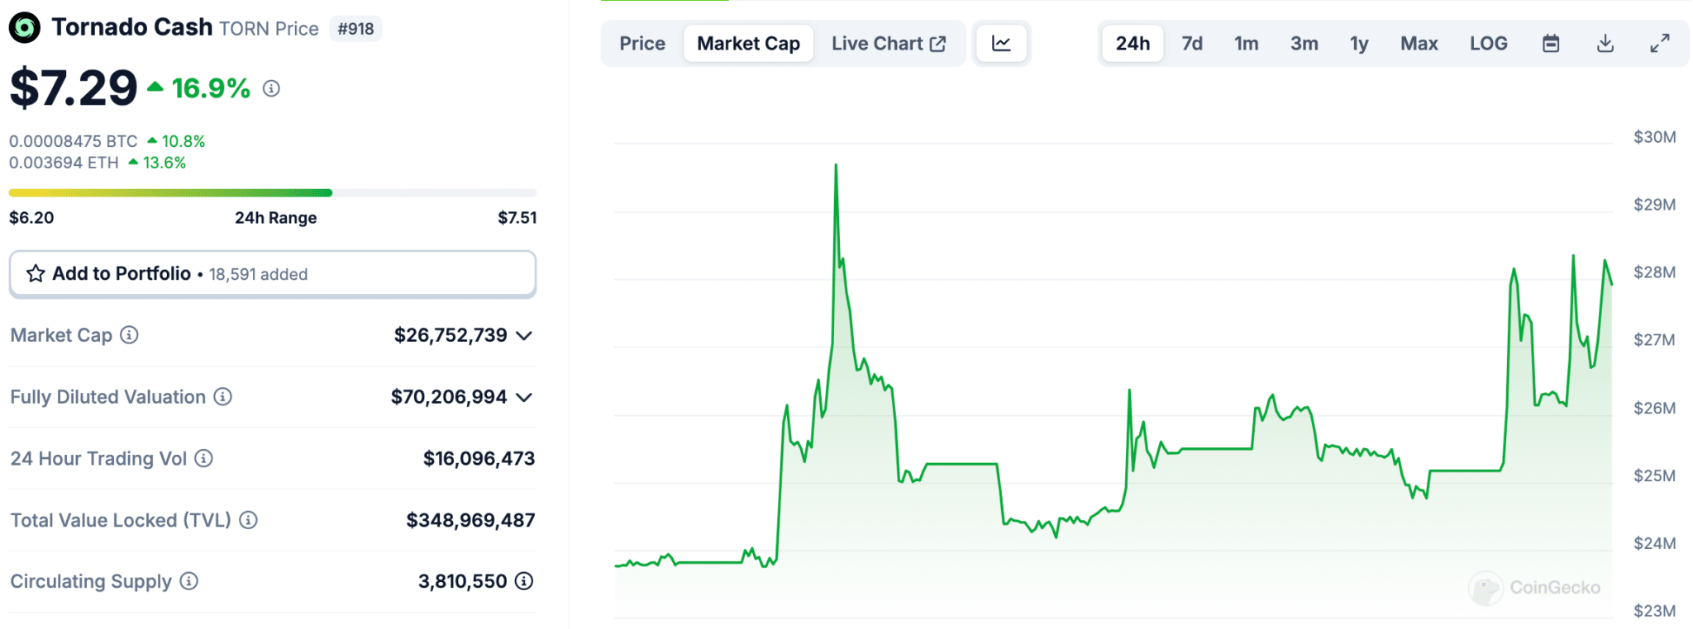The height and width of the screenshot is (629, 1693).
Task: Click the $26,752,739 market cap value
Action: [x=451, y=335]
